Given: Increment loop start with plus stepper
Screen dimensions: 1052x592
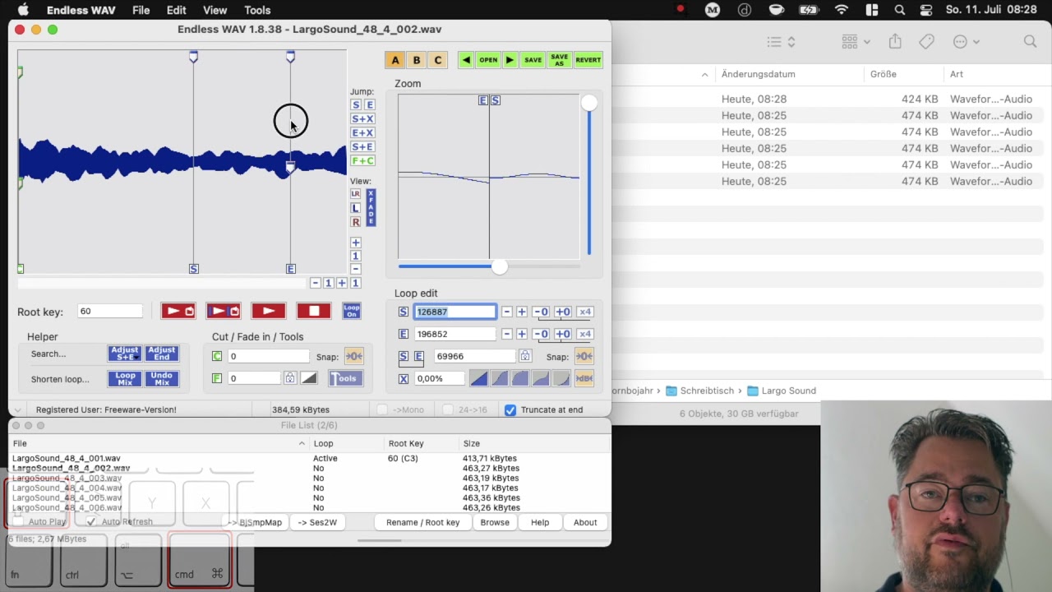Looking at the screenshot, I should tap(522, 312).
